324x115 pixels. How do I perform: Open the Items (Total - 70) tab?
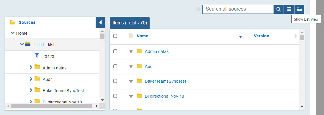click(x=130, y=23)
